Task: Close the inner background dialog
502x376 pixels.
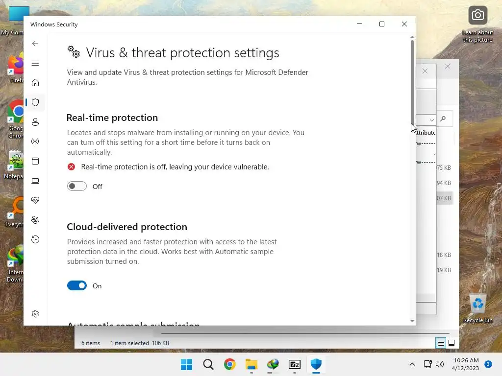Action: [425, 71]
